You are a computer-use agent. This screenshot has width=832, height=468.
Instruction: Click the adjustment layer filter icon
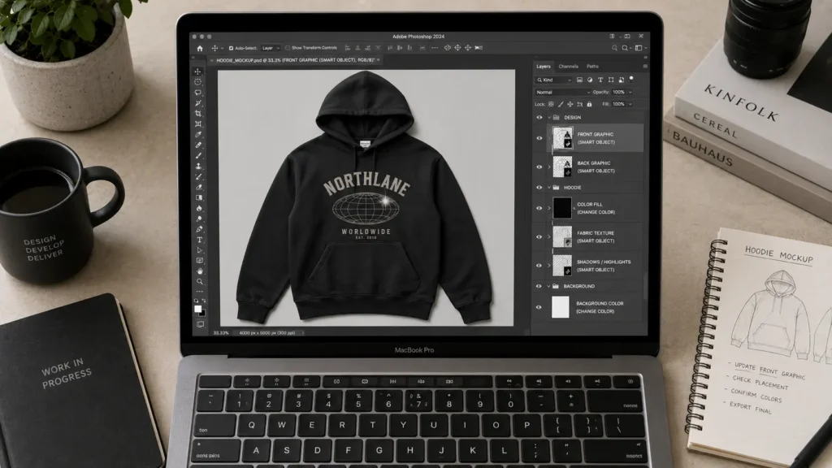pyautogui.click(x=590, y=80)
